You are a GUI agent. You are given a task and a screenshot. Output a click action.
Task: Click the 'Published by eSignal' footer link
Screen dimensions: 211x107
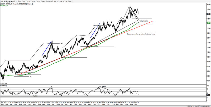[198, 106]
